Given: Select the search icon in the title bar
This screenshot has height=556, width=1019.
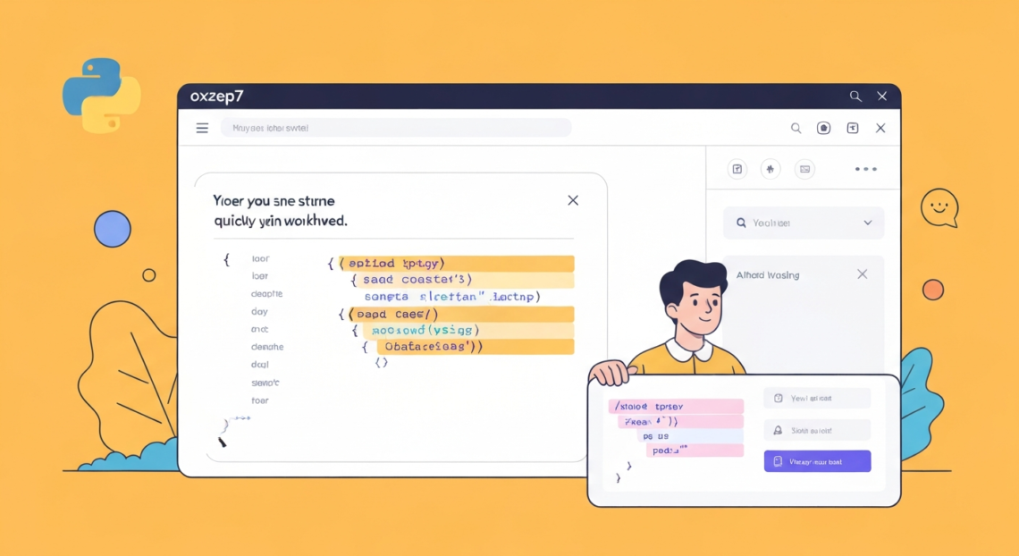Looking at the screenshot, I should click(x=855, y=96).
